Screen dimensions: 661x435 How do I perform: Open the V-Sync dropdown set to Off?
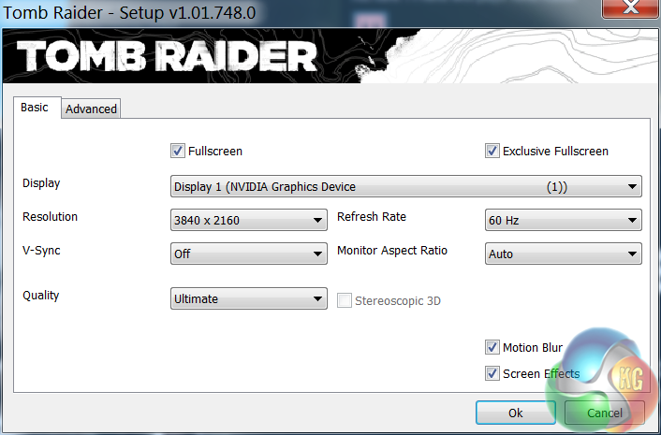pyautogui.click(x=249, y=254)
